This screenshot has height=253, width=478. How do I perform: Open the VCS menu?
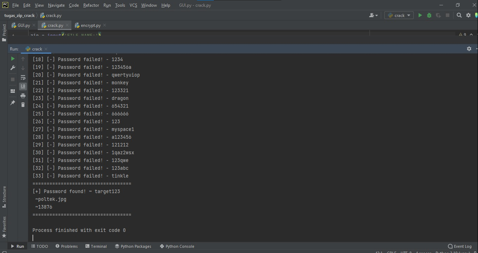point(133,5)
